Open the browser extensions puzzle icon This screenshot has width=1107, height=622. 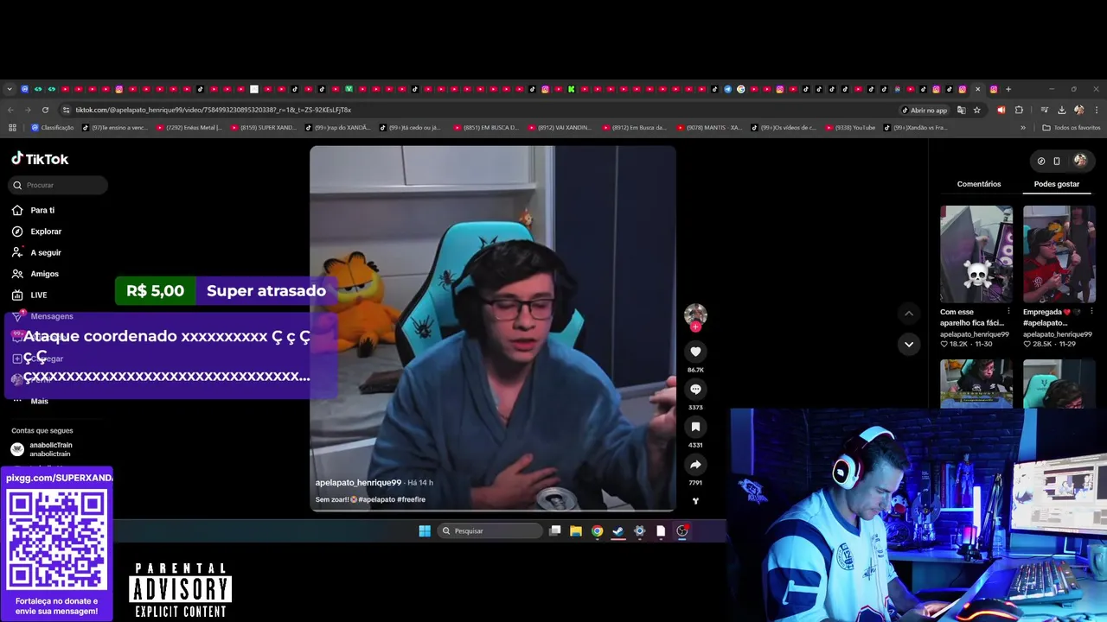(1019, 110)
